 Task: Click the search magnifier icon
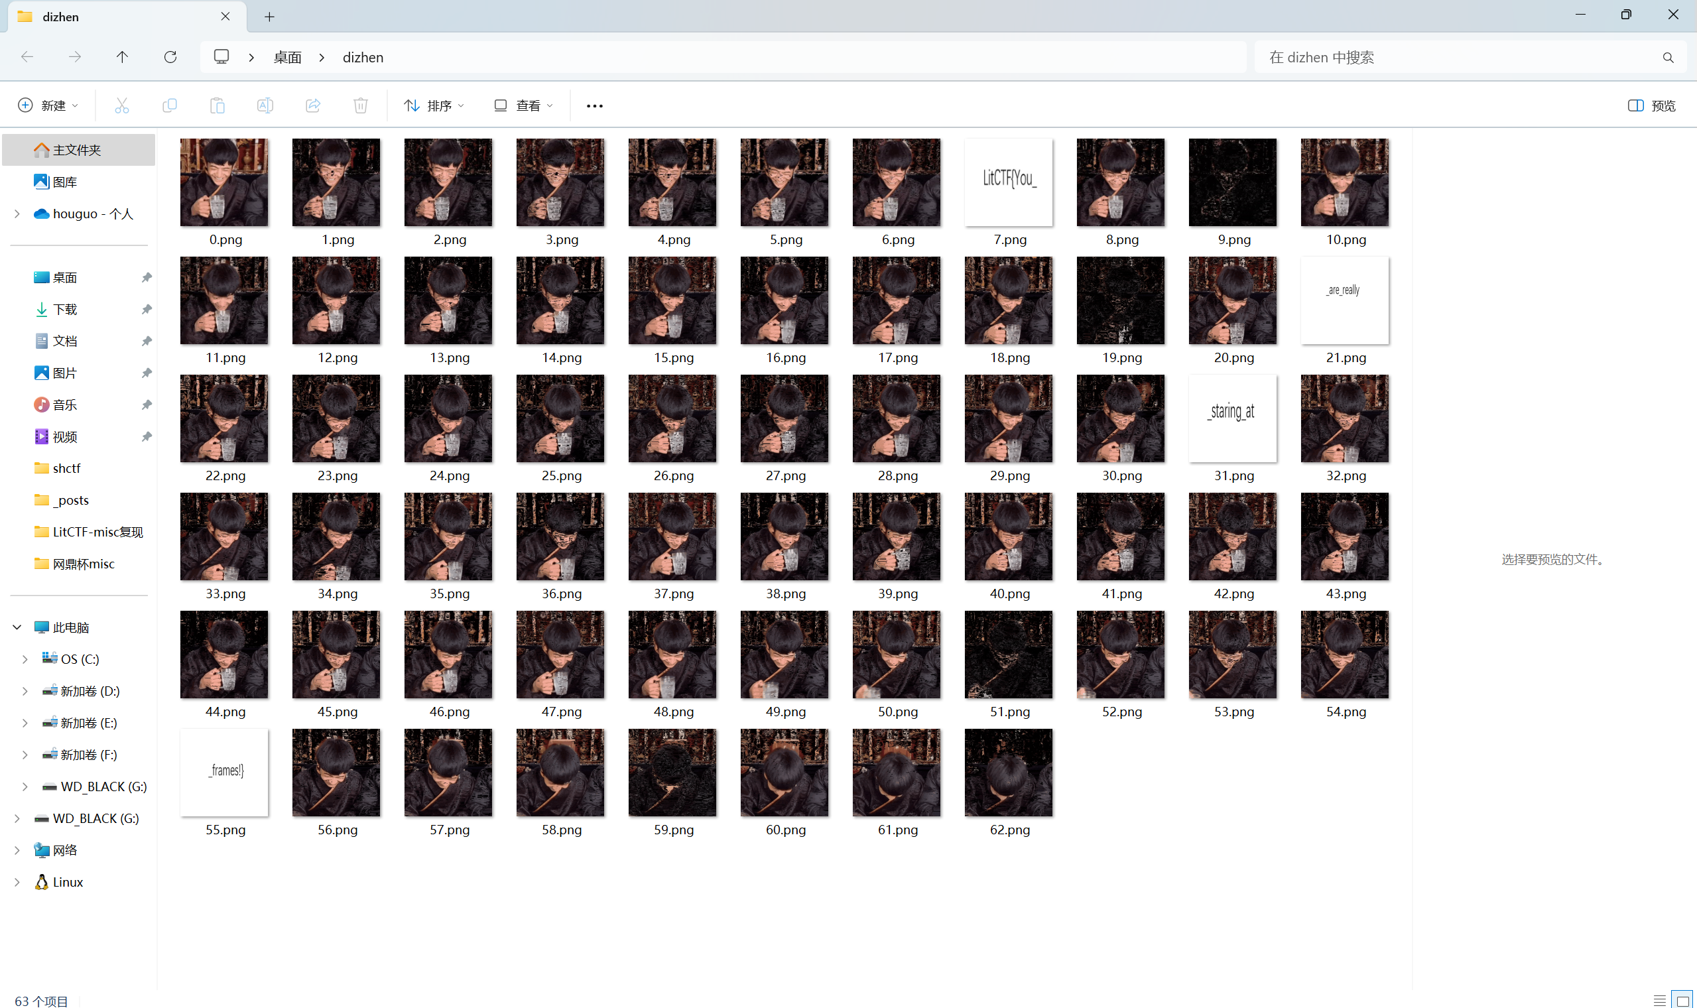1668,58
